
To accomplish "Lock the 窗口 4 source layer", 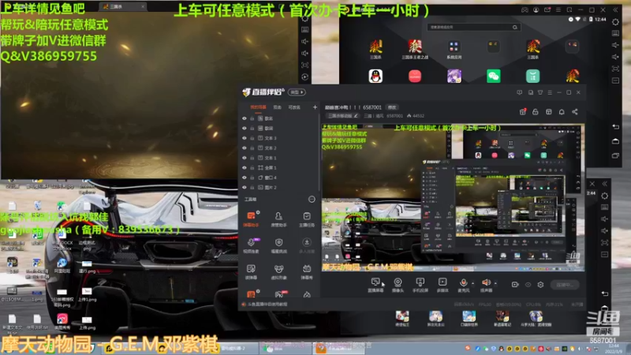I will point(252,177).
